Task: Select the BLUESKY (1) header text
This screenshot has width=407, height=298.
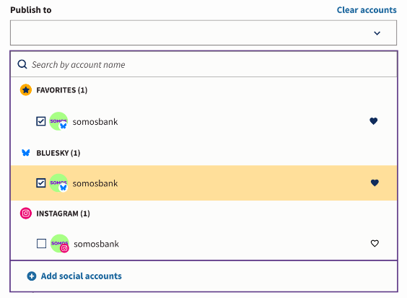Action: [58, 153]
